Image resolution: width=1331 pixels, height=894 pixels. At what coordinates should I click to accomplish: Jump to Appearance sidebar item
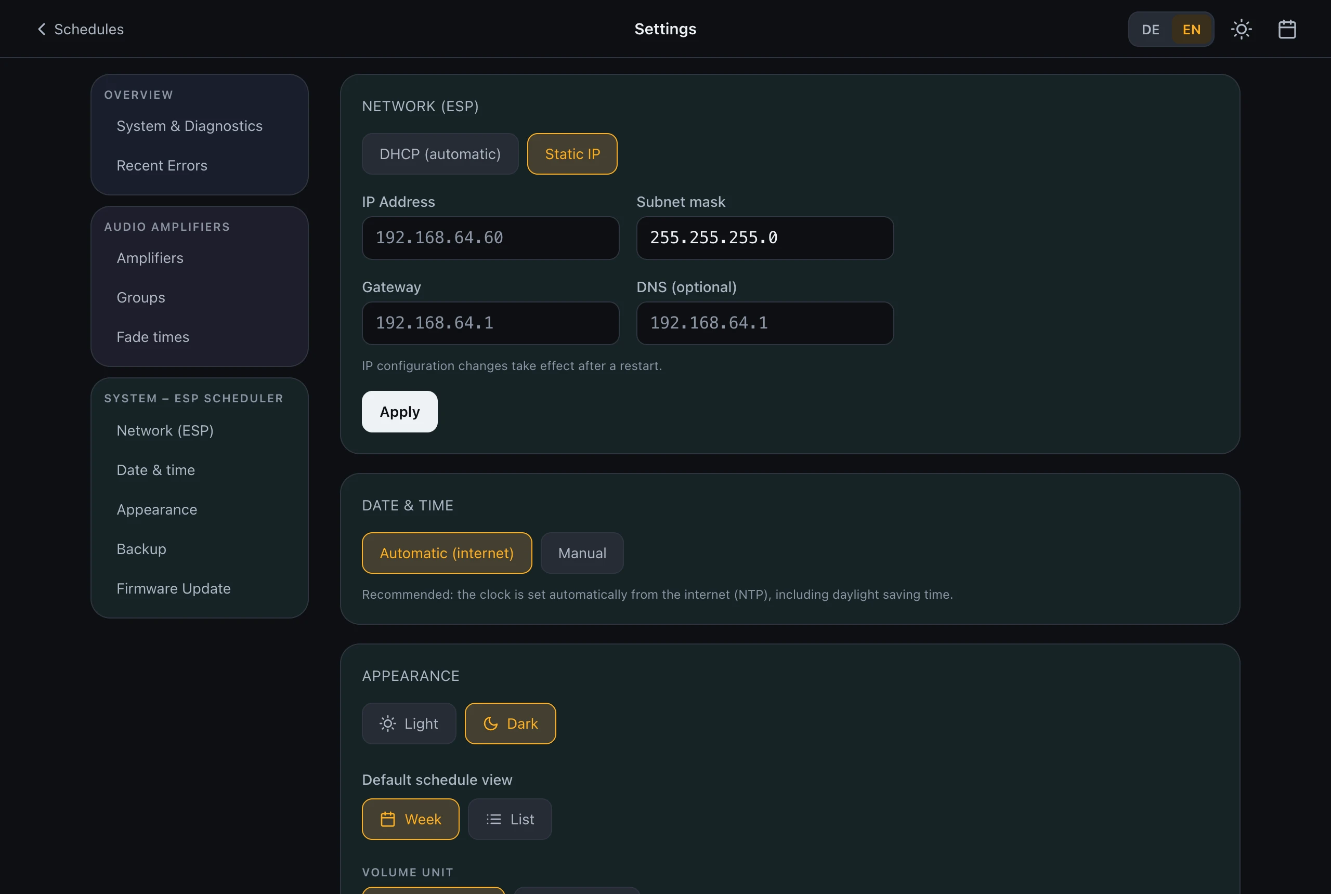click(157, 509)
